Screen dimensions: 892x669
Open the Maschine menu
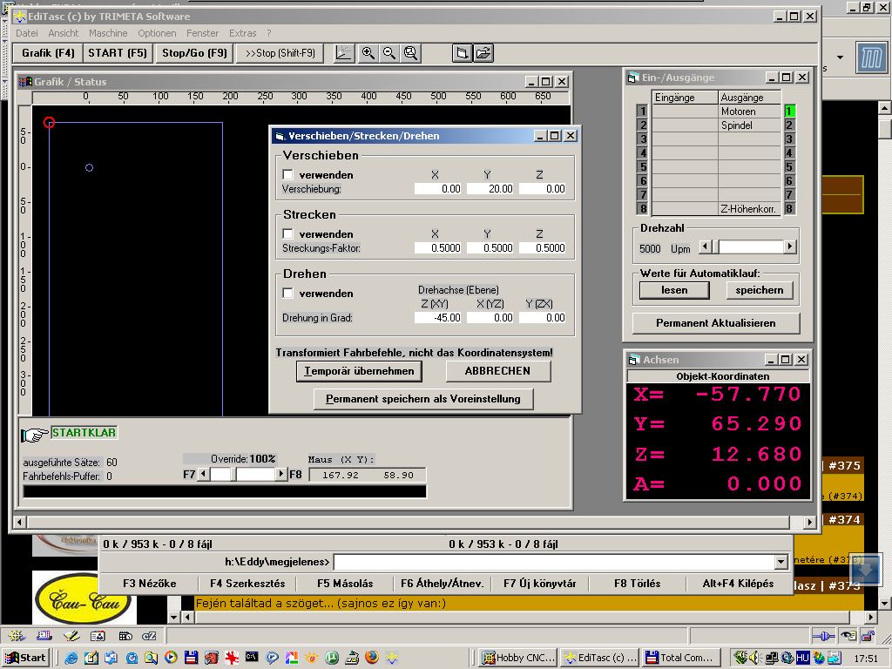click(108, 33)
